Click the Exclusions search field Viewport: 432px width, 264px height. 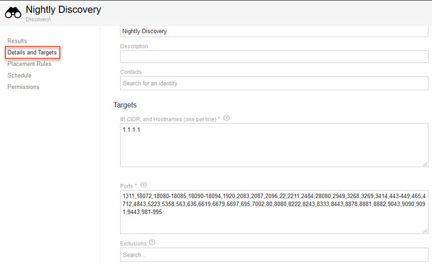coord(274,255)
